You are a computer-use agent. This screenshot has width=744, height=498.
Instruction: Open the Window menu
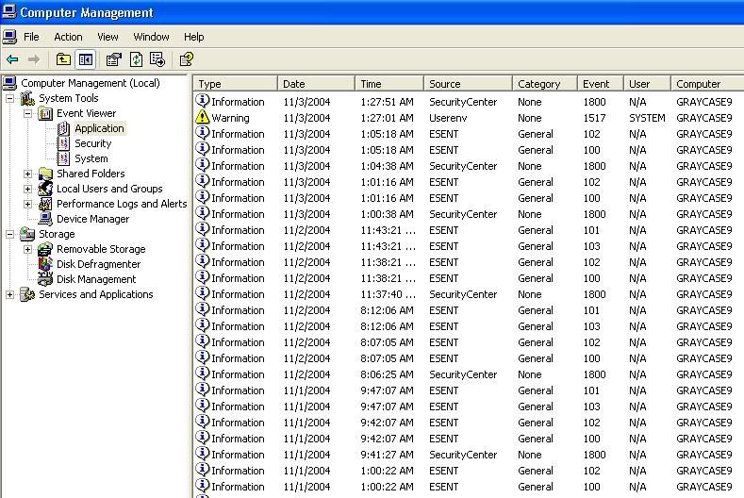(151, 37)
